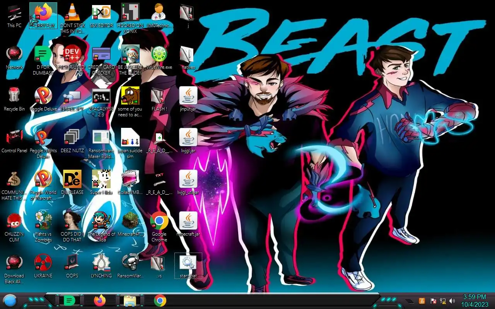Select the VM0Technic desktop icon
This screenshot has width=495, height=309.
click(159, 16)
